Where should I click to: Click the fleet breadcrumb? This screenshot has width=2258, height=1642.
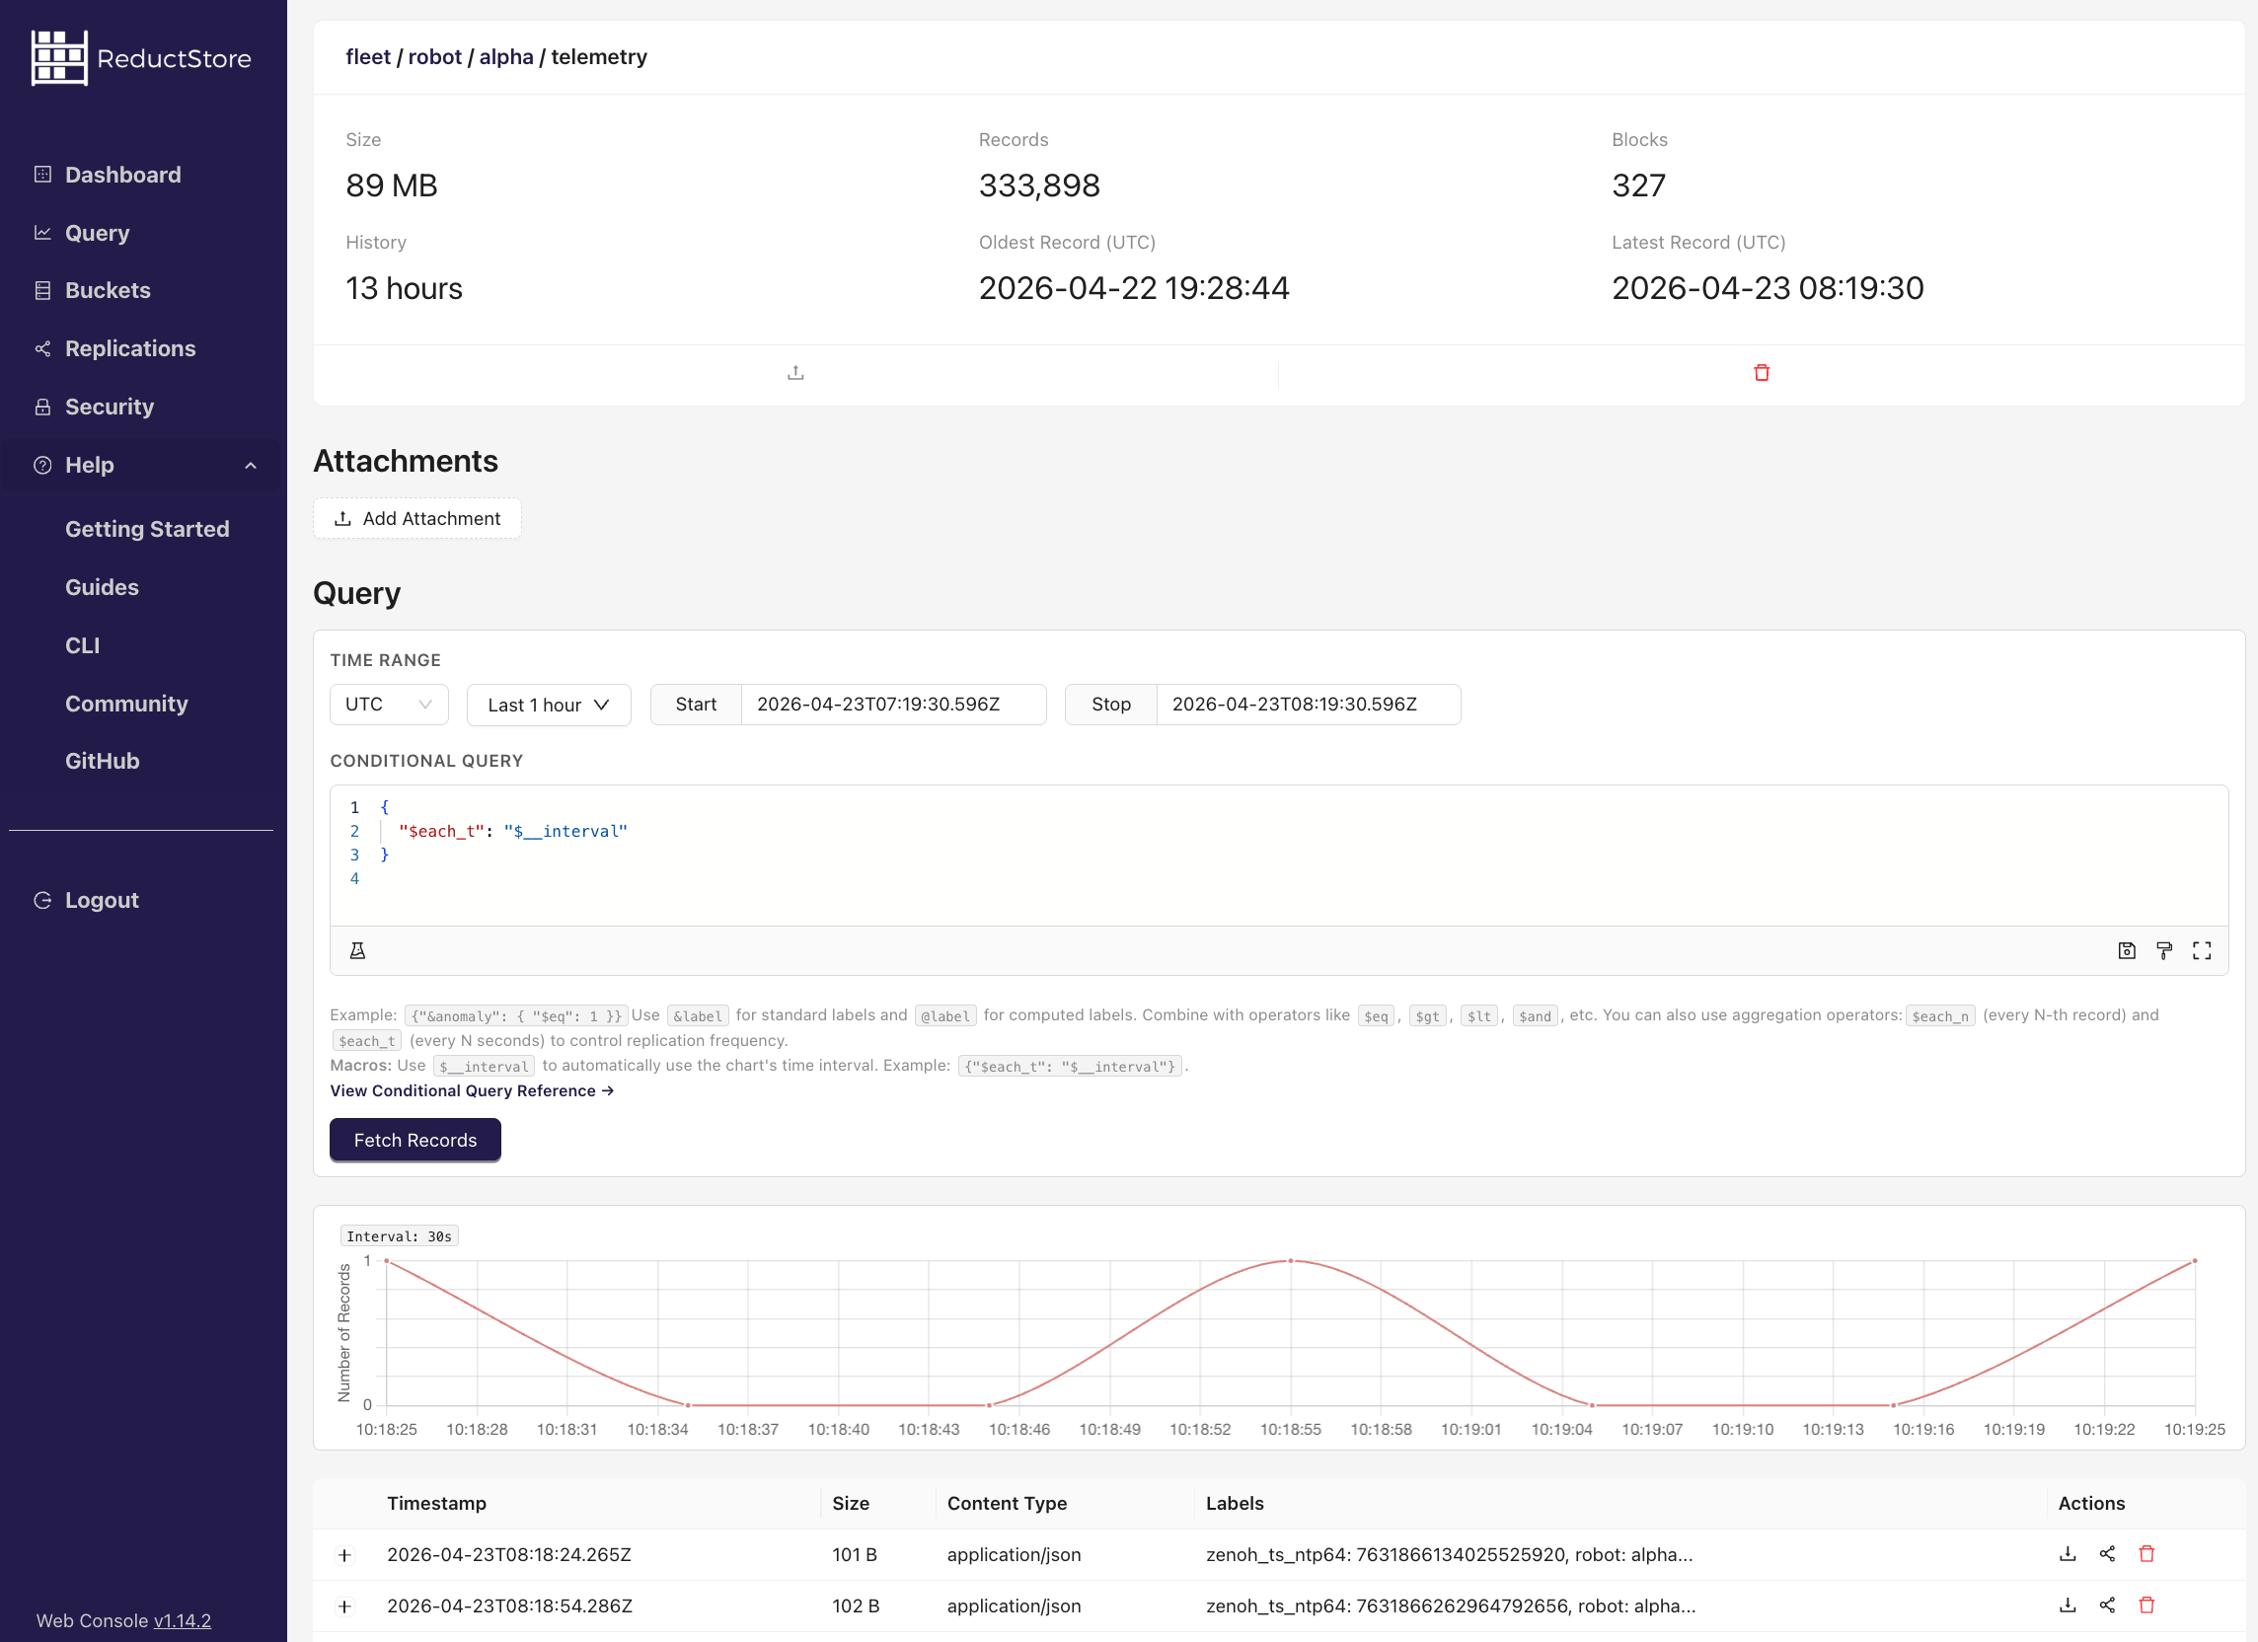pyautogui.click(x=368, y=57)
